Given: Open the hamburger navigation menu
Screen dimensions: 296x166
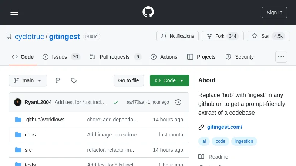Looking at the screenshot, I should tap(14, 12).
